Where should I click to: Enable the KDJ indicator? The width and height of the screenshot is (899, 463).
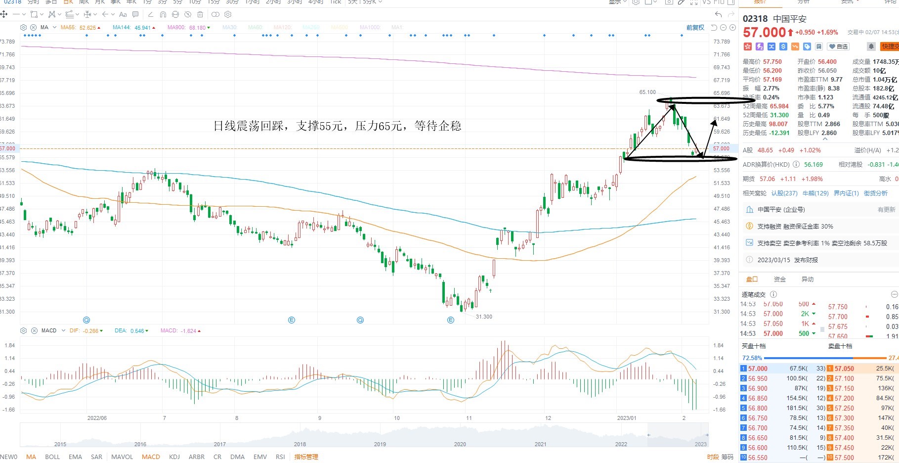coord(174,457)
